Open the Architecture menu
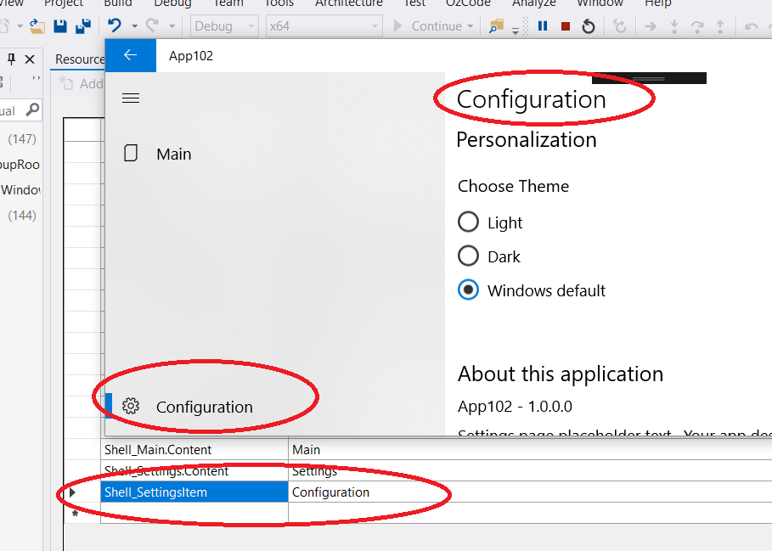 point(349,3)
